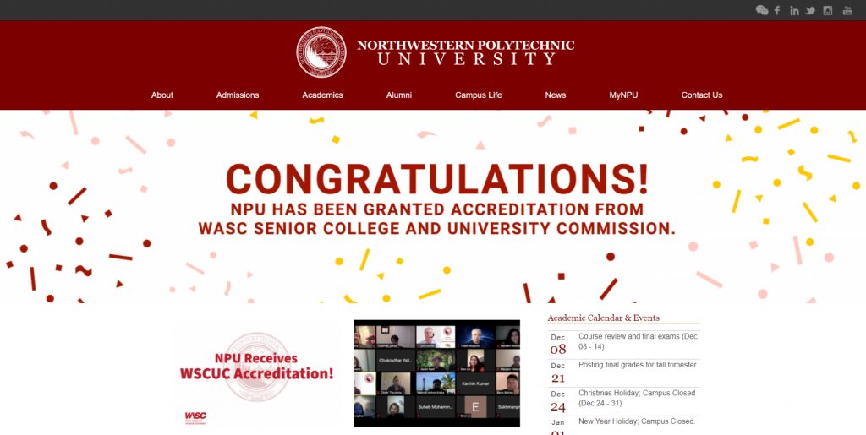Open the Campus Life menu
The width and height of the screenshot is (866, 435).
pos(479,95)
